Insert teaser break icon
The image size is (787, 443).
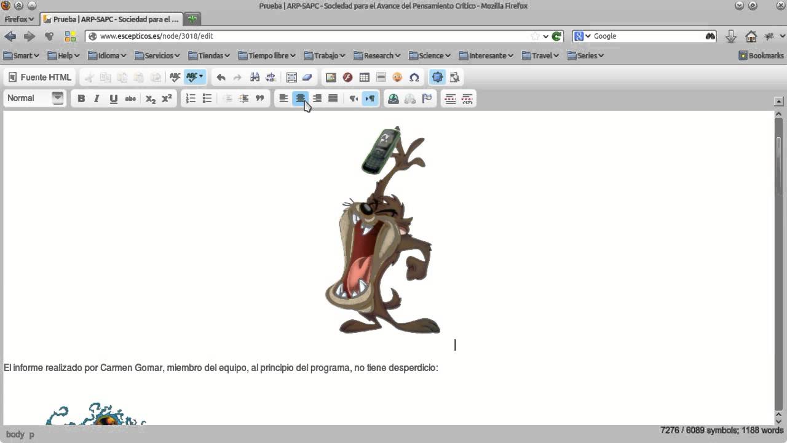tap(450, 98)
